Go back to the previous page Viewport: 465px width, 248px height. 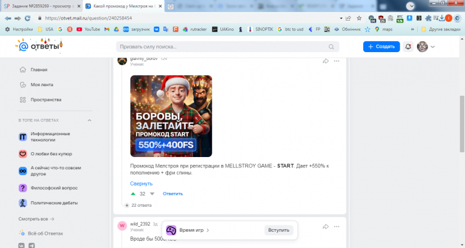point(8,18)
